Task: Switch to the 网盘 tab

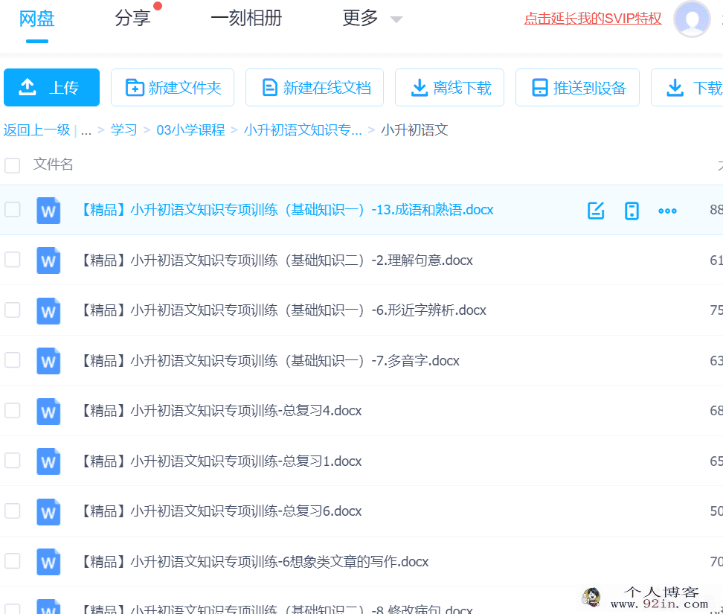Action: tap(37, 19)
